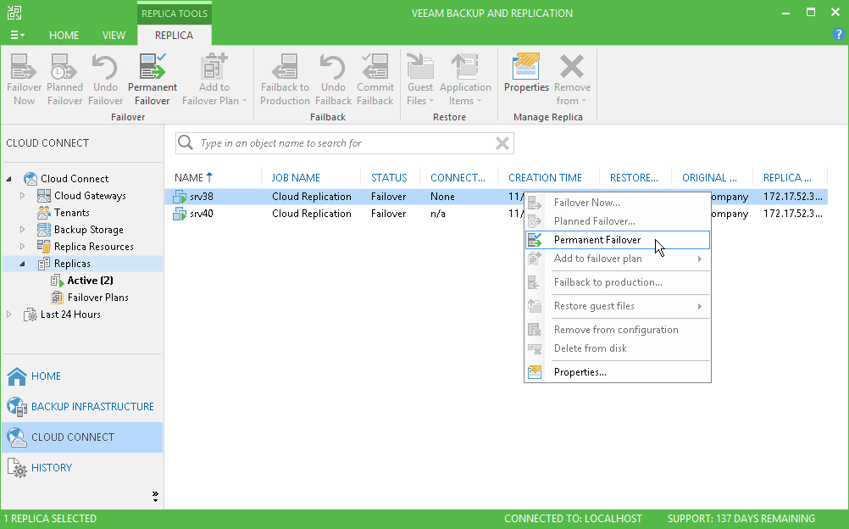Open the main application menu button
The width and height of the screenshot is (849, 529).
click(x=17, y=36)
